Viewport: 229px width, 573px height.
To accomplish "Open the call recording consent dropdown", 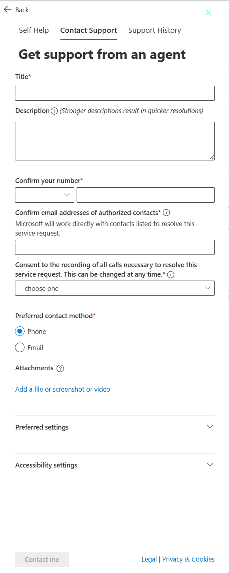I will 115,288.
